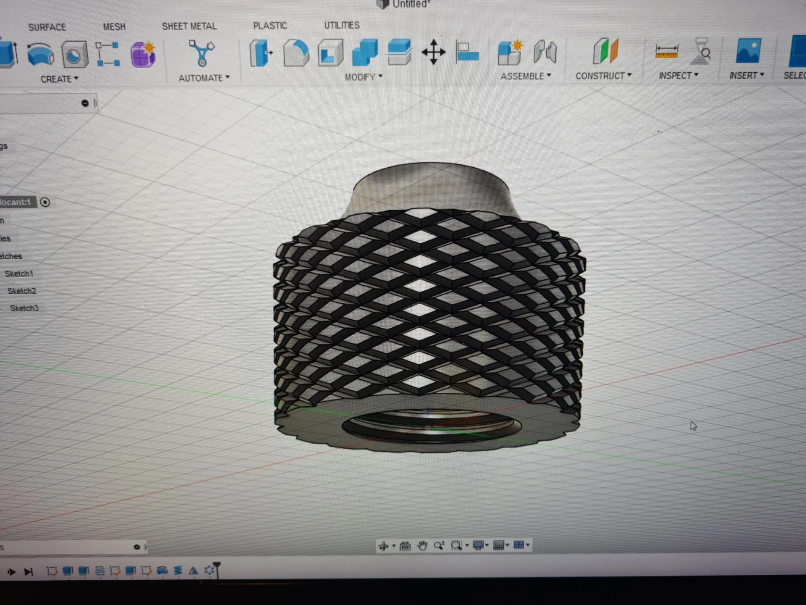Toggle the active component radio button
The height and width of the screenshot is (605, 806).
point(45,203)
